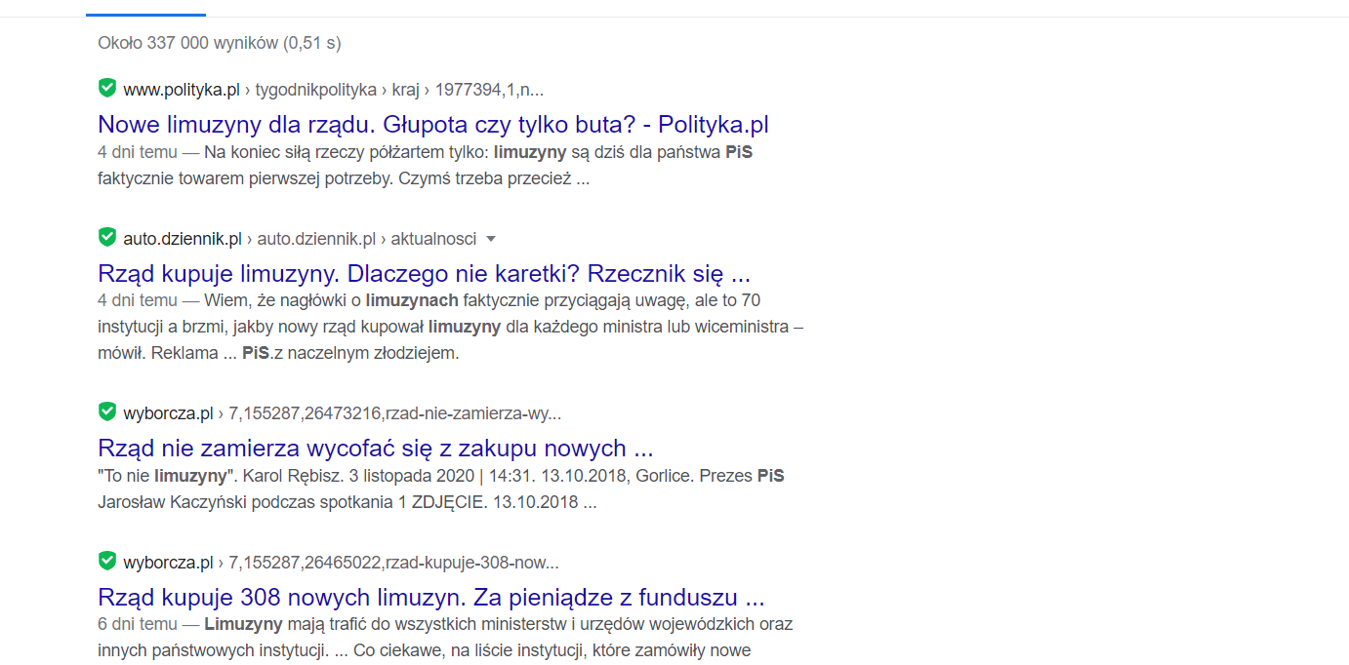This screenshot has width=1349, height=665.
Task: Click snippet 'Na koniec siłą rzeczy półżartem tylko'
Action: click(x=347, y=152)
